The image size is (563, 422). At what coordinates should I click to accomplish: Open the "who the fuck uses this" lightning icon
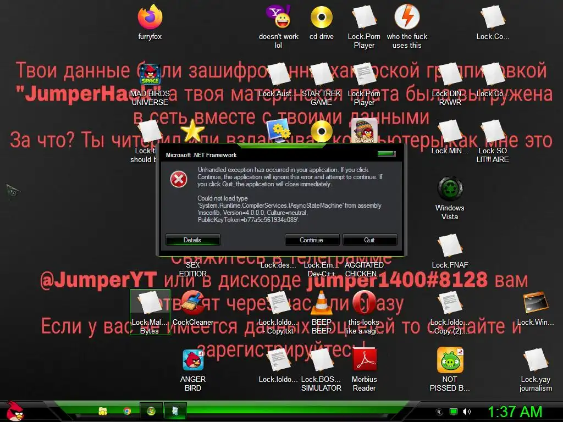[x=407, y=17]
